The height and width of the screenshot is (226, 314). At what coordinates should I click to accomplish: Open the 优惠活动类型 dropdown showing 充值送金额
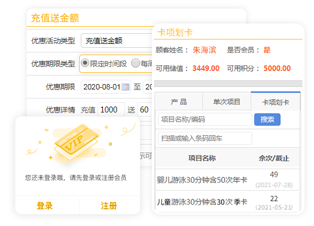(x=117, y=41)
